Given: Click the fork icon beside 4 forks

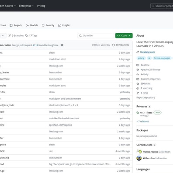Looking at the screenshot, I should coord(138,93).
